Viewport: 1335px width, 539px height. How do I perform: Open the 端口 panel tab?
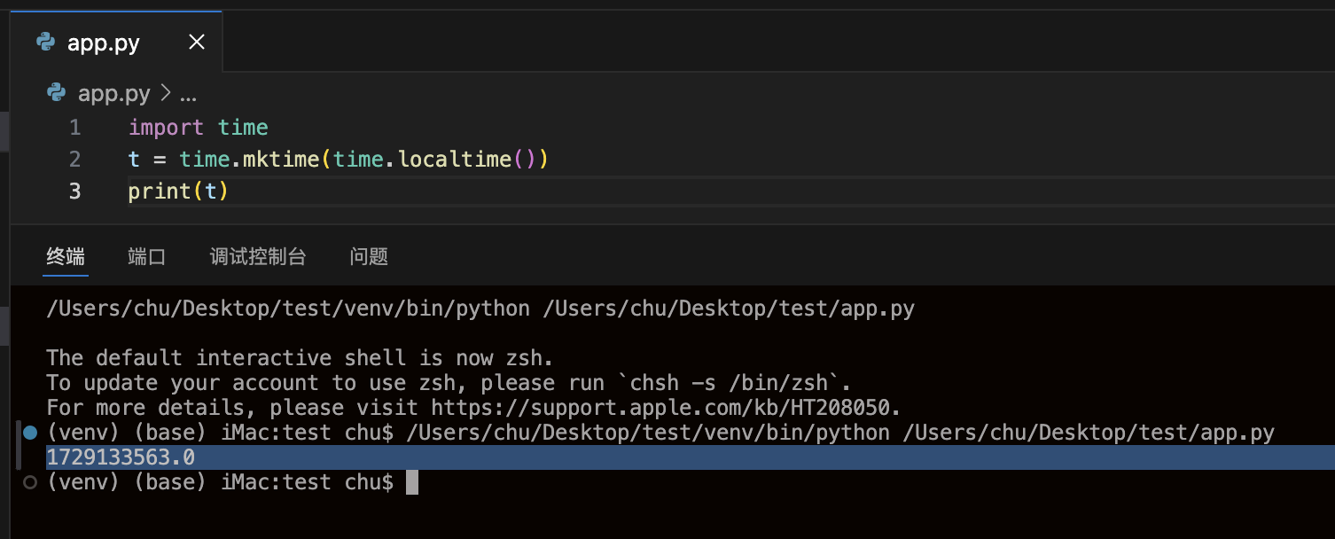point(147,257)
